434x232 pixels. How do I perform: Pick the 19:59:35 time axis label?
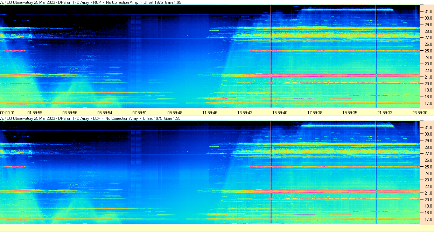tap(350, 113)
